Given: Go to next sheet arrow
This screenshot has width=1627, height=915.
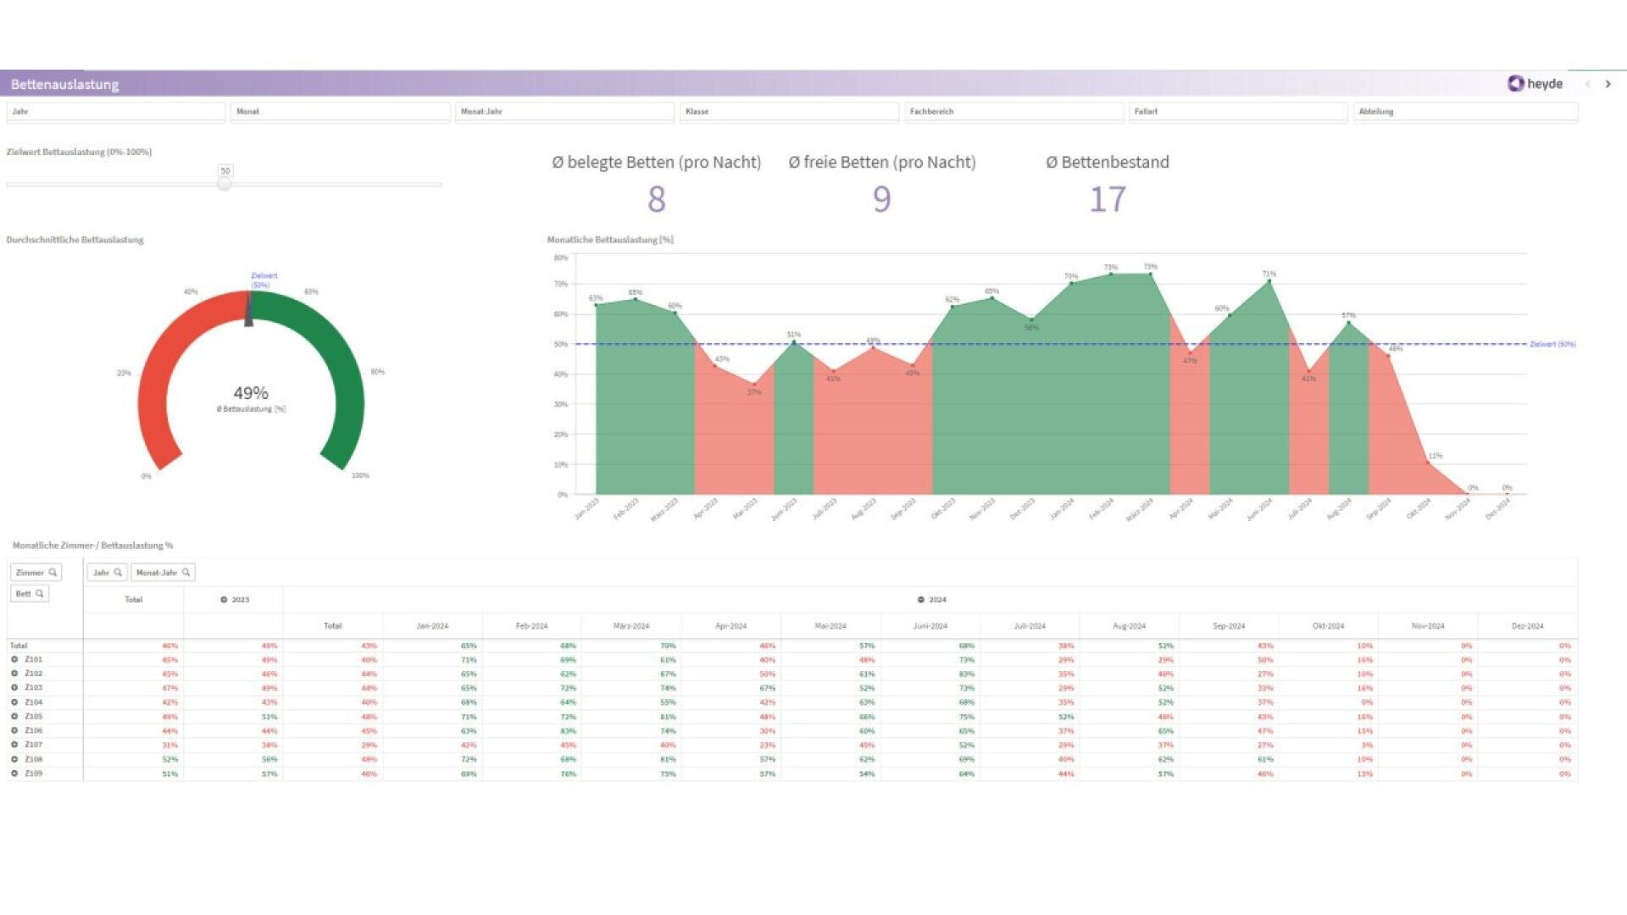Looking at the screenshot, I should tap(1608, 84).
